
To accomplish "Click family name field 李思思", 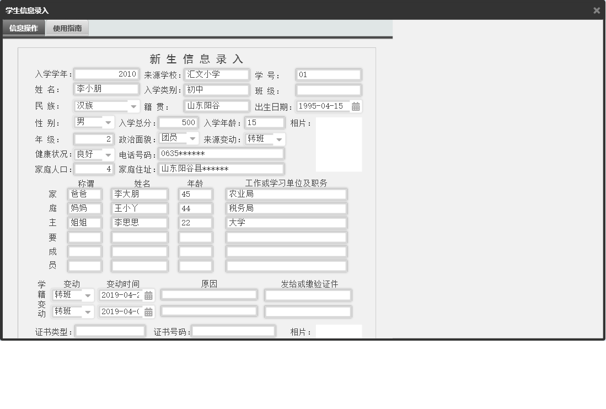I will pos(140,223).
